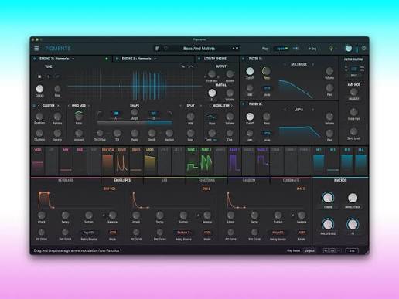399x299 pixels.
Task: Open the Filter 1 Mode LP24 selector
Action: point(267,88)
